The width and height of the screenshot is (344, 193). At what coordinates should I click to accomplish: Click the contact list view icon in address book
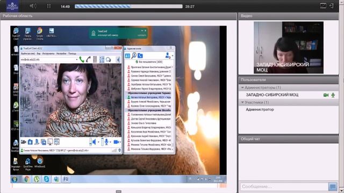(x=127, y=56)
